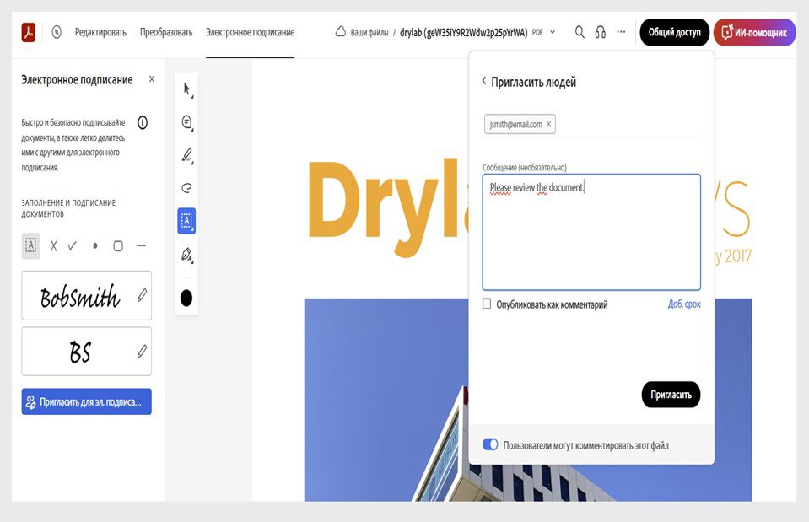Select the cross mark X tool

(x=54, y=245)
